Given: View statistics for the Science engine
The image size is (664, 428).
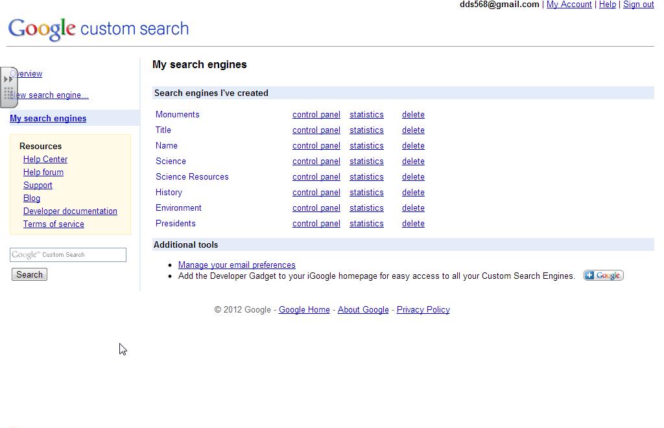Looking at the screenshot, I should 366,161.
